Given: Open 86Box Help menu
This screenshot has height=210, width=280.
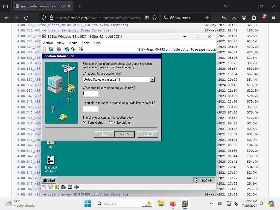Looking at the screenshot, I should tap(97, 43).
